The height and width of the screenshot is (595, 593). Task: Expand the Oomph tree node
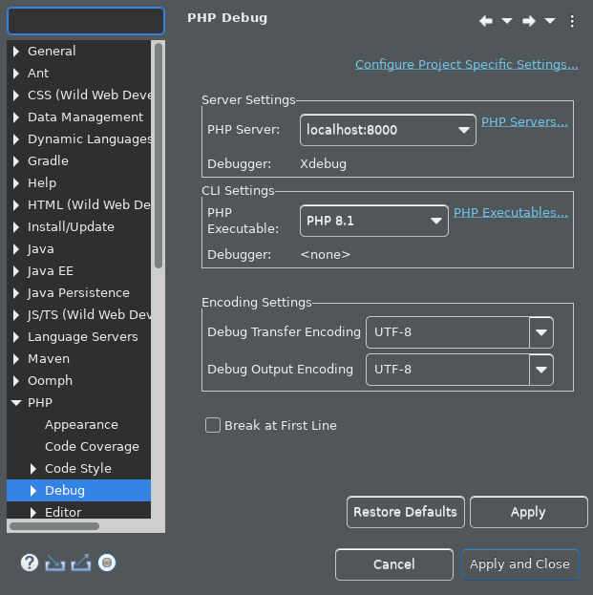click(x=16, y=381)
